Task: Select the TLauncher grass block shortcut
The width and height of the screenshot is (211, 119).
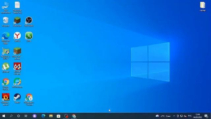Action: (17, 22)
